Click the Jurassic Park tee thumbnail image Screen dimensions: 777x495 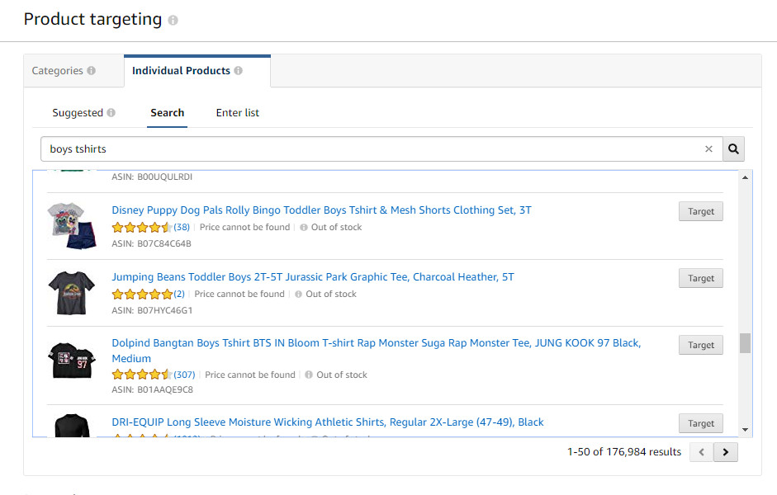click(x=71, y=292)
